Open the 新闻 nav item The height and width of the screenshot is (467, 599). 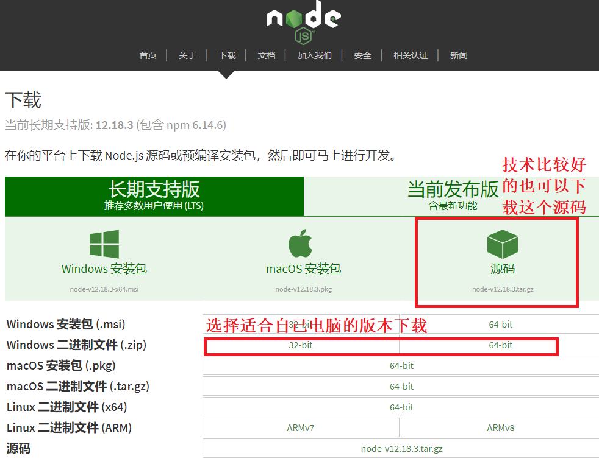click(x=459, y=55)
